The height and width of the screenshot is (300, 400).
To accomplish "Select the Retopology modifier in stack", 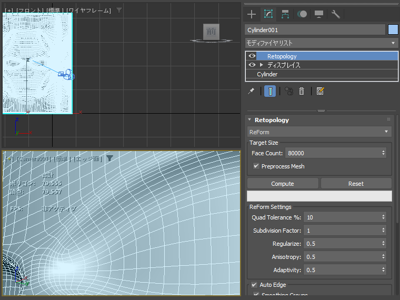I will click(x=327, y=56).
